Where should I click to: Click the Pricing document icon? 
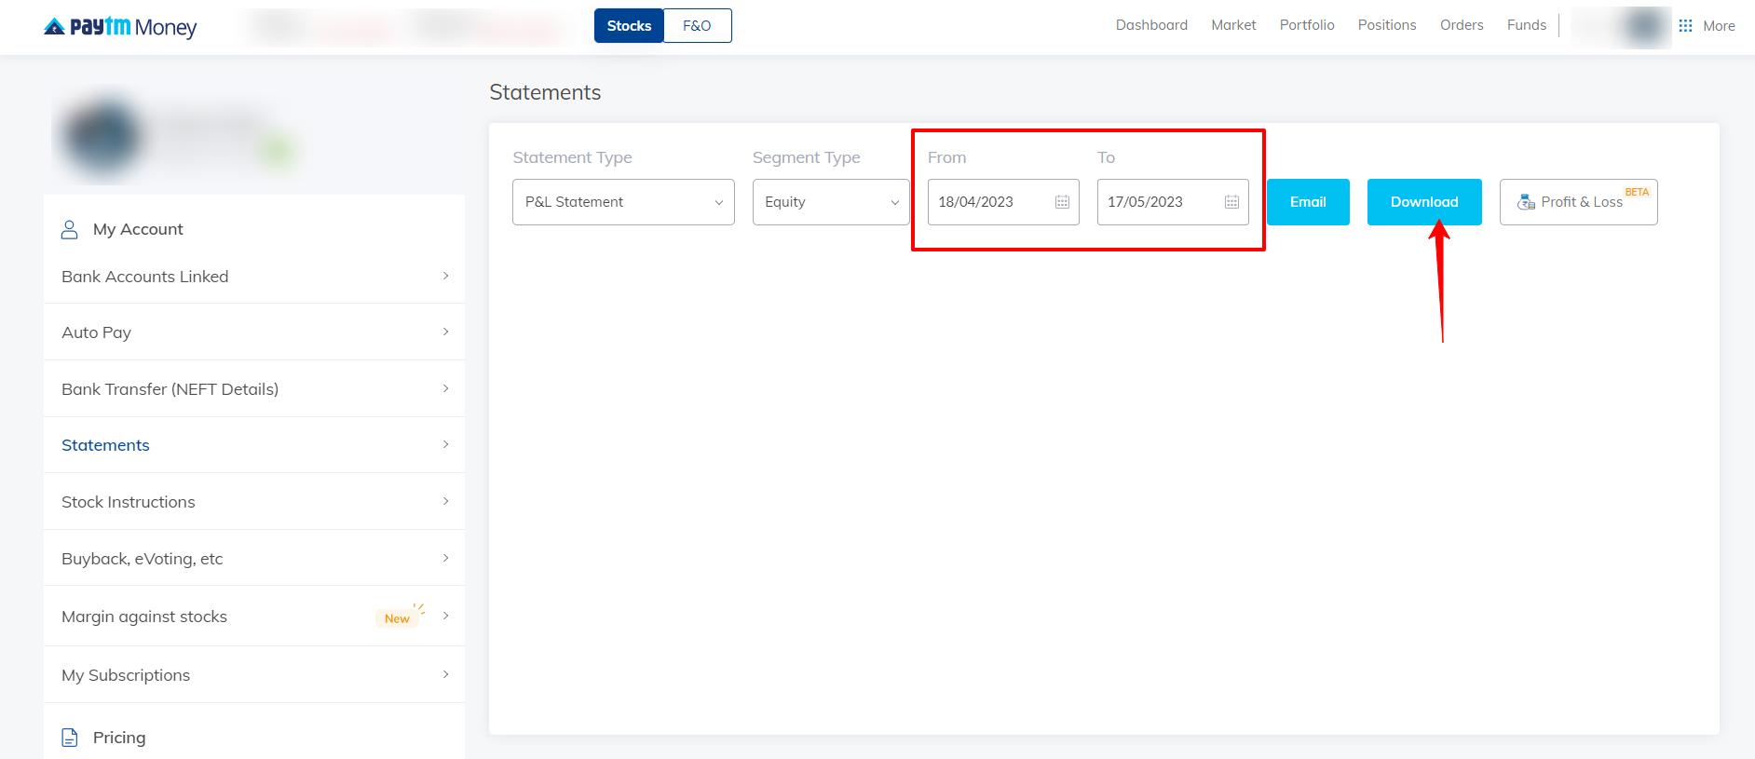pos(70,738)
